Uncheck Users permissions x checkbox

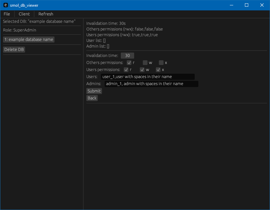point(158,70)
